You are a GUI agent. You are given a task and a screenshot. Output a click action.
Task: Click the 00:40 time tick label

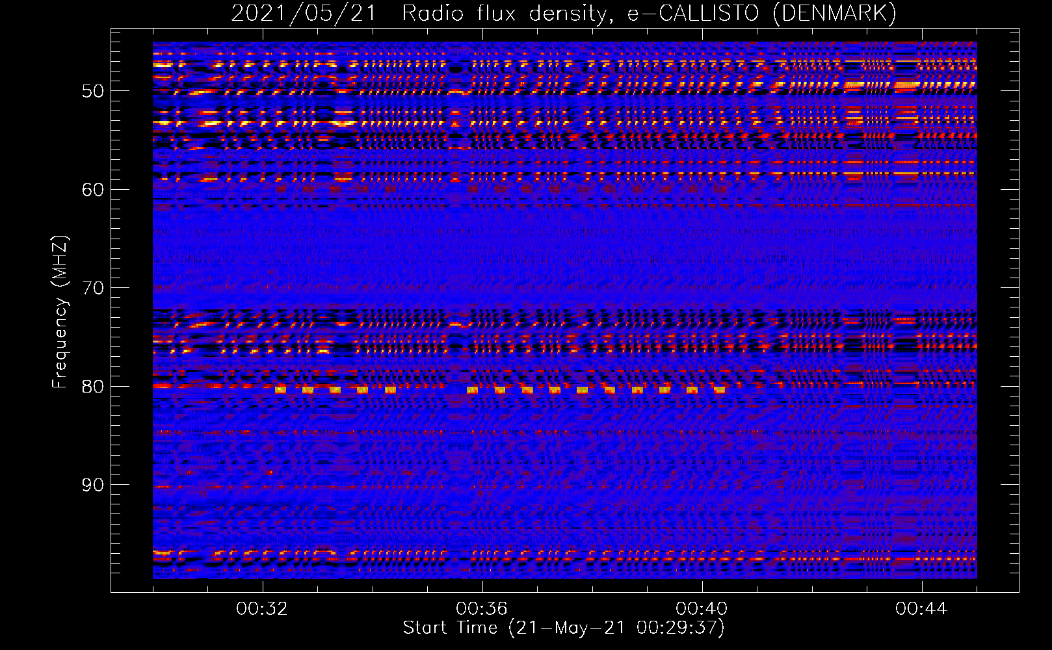702,609
